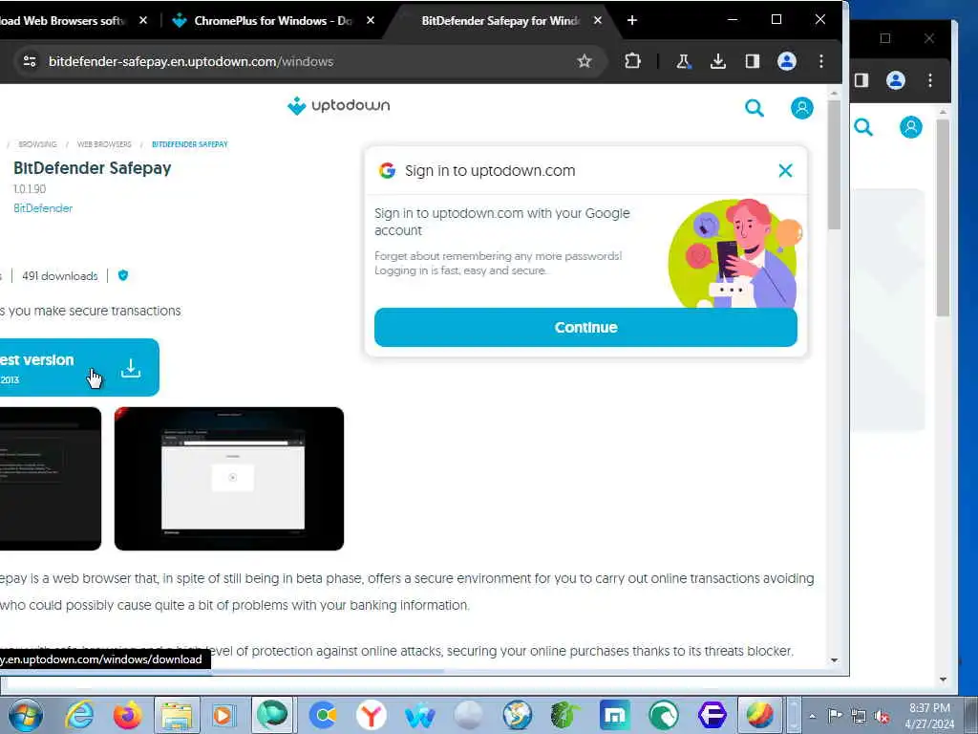
Task: Show hidden tray icons arrow
Action: click(x=812, y=716)
